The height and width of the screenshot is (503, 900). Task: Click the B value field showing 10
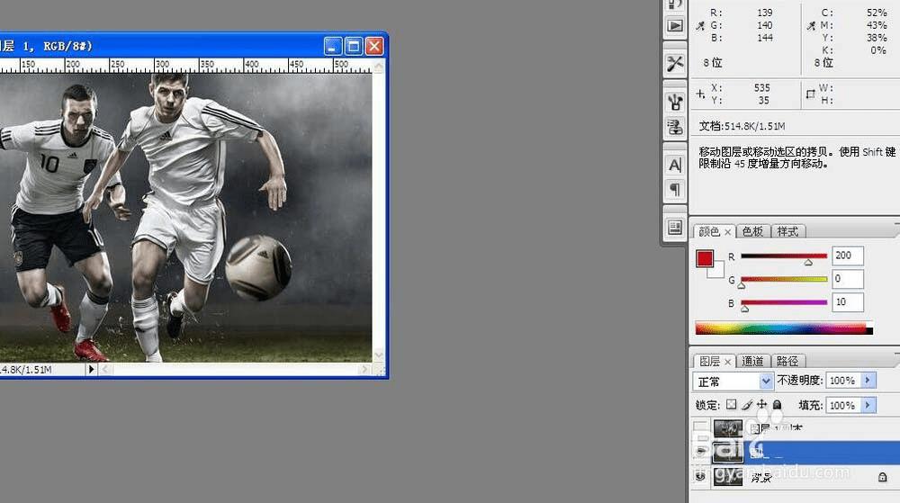tap(848, 301)
